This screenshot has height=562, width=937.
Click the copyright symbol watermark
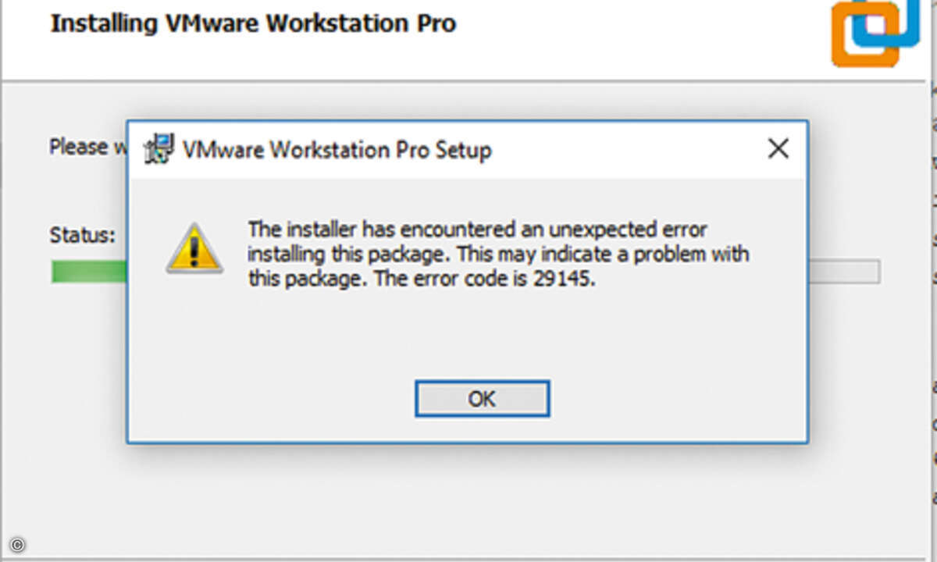tap(18, 545)
